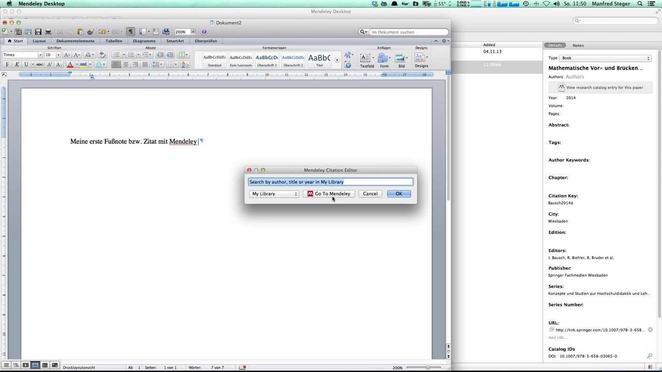Open Tabellen ribbon tab
This screenshot has width=662, height=372.
point(114,41)
